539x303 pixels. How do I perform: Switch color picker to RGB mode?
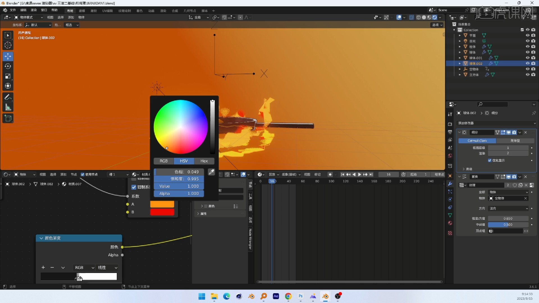coord(164,161)
